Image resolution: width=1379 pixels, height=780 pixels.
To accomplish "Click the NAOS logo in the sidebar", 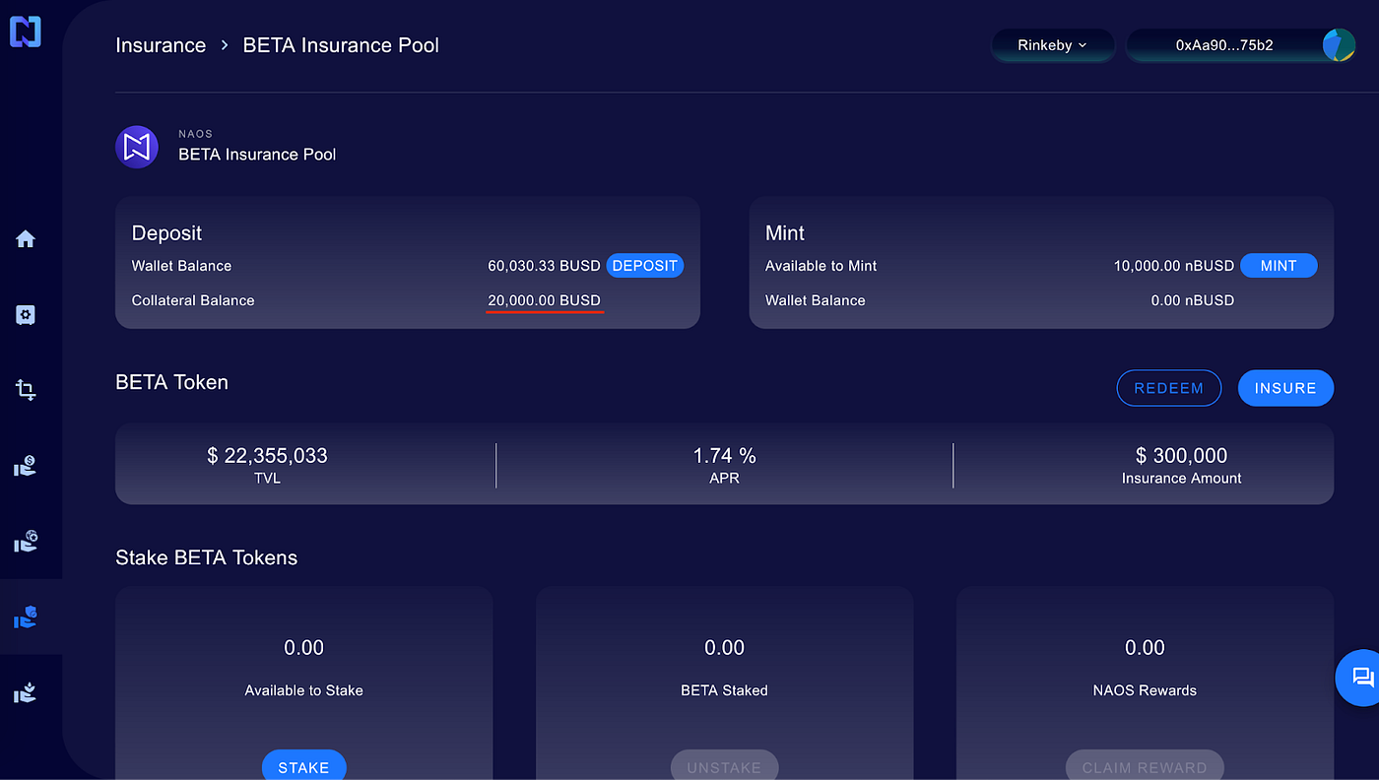I will pos(25,32).
